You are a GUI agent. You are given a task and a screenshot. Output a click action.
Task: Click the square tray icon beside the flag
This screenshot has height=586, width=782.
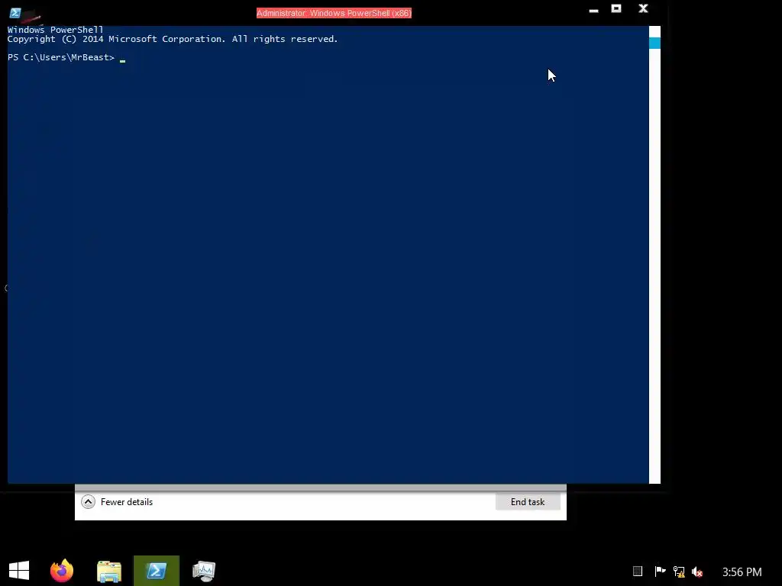pos(638,571)
